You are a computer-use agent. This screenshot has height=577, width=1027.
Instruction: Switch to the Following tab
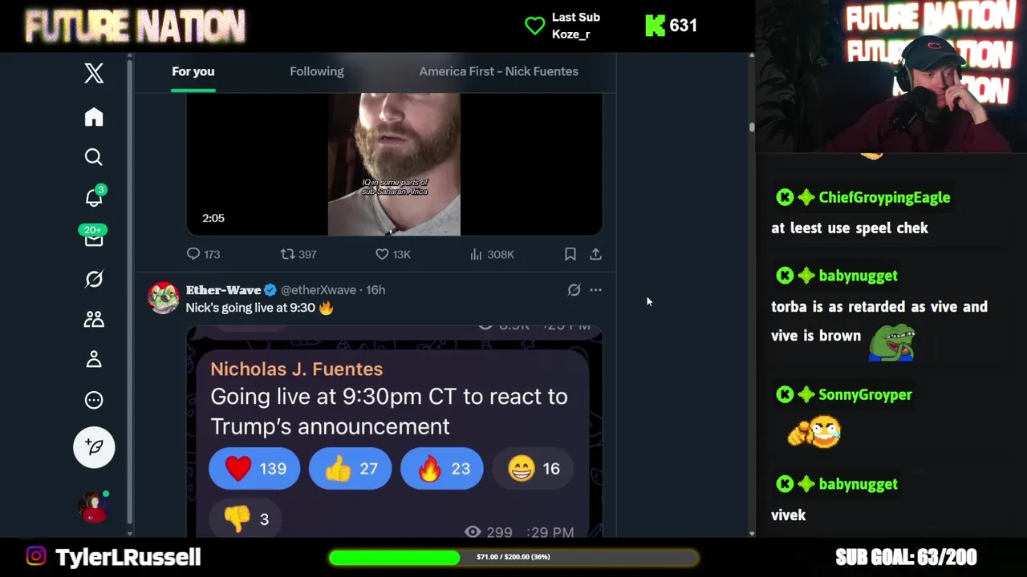pyautogui.click(x=317, y=71)
